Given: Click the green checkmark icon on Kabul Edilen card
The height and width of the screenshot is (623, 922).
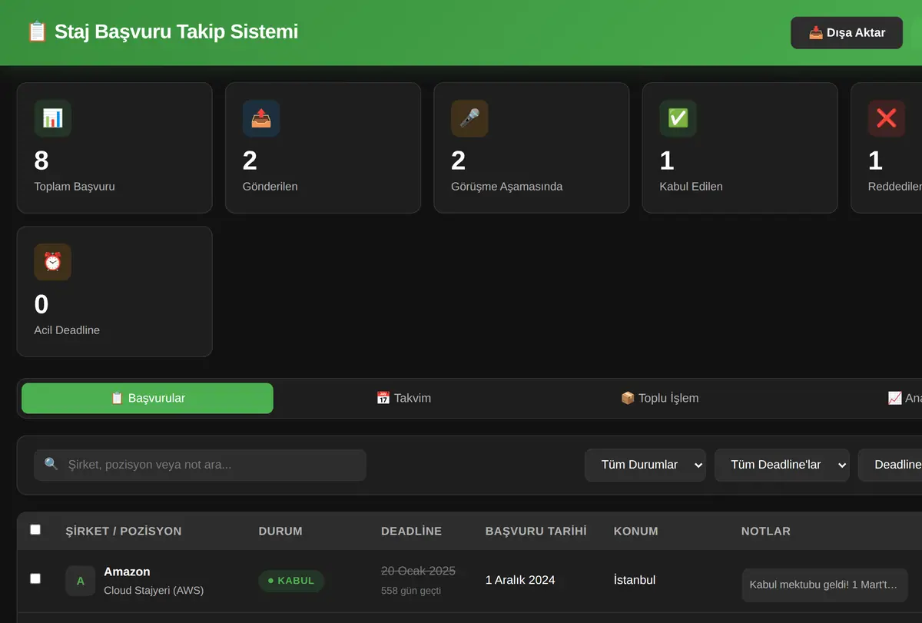Looking at the screenshot, I should point(678,118).
